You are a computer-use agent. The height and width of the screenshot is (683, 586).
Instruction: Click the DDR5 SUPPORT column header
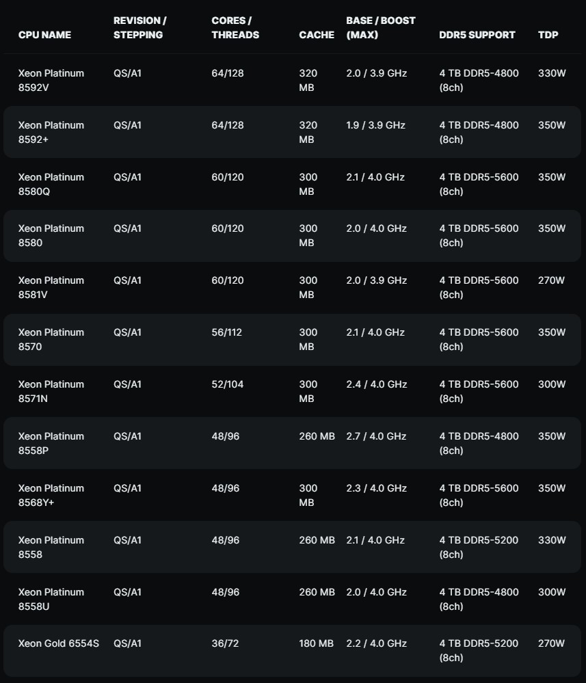(477, 35)
